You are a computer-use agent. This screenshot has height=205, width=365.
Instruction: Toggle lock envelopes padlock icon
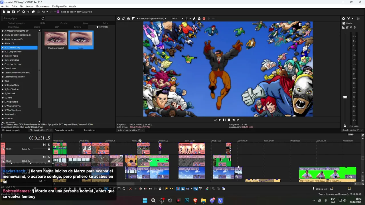pos(160,189)
